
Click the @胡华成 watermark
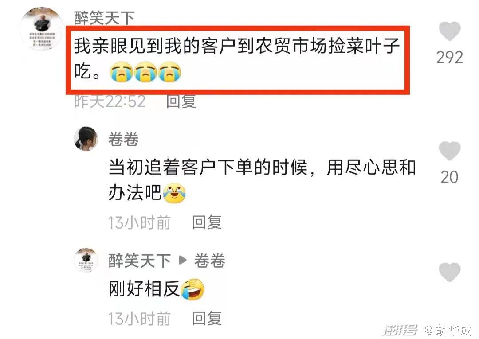point(448,330)
